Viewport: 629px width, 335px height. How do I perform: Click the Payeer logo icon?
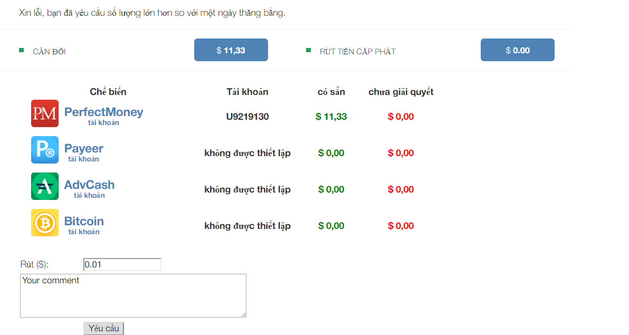click(45, 150)
